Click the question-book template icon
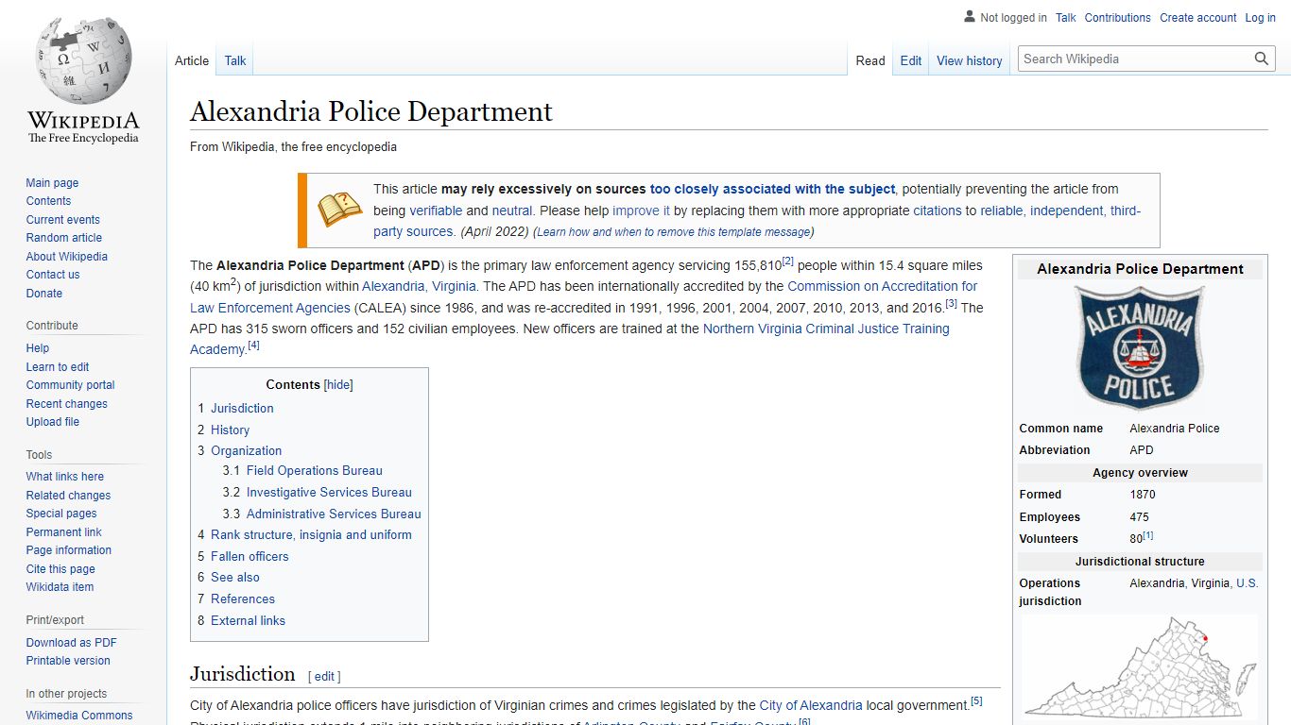1291x725 pixels. [339, 209]
